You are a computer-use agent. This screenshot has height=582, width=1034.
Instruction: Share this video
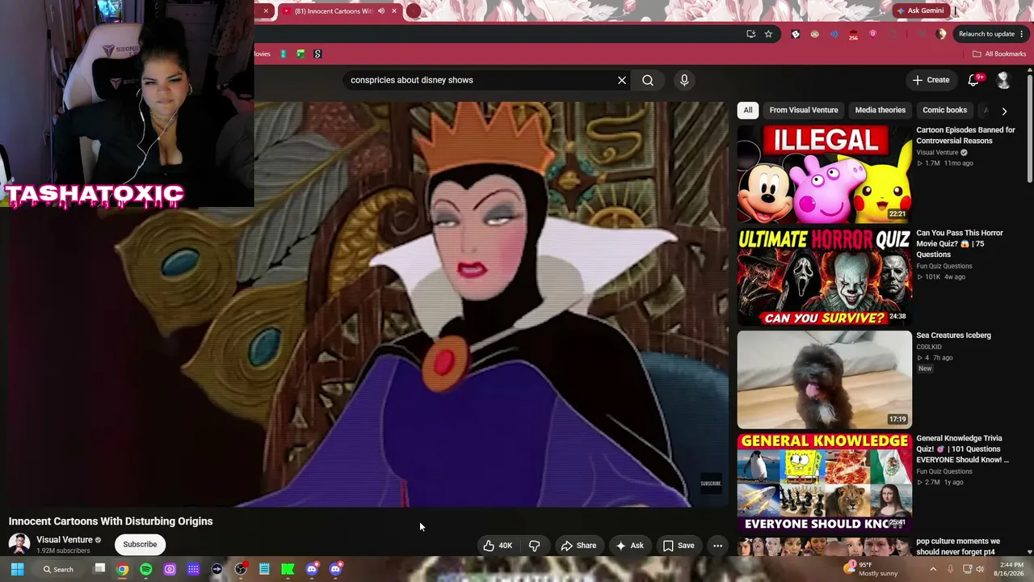(x=578, y=546)
